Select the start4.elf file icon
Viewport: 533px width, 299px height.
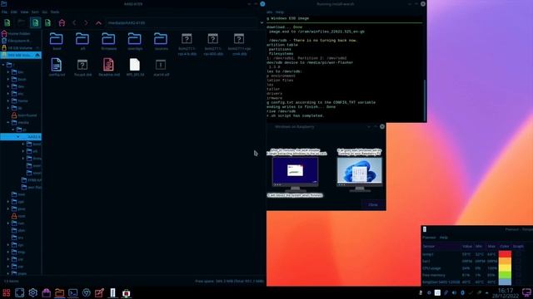point(161,65)
